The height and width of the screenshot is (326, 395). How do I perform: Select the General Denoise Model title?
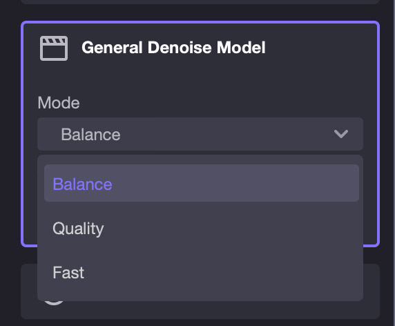pyautogui.click(x=173, y=48)
